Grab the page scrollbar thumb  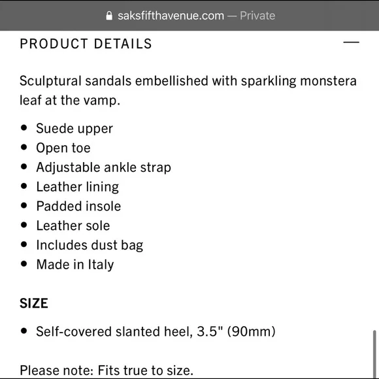(374, 354)
